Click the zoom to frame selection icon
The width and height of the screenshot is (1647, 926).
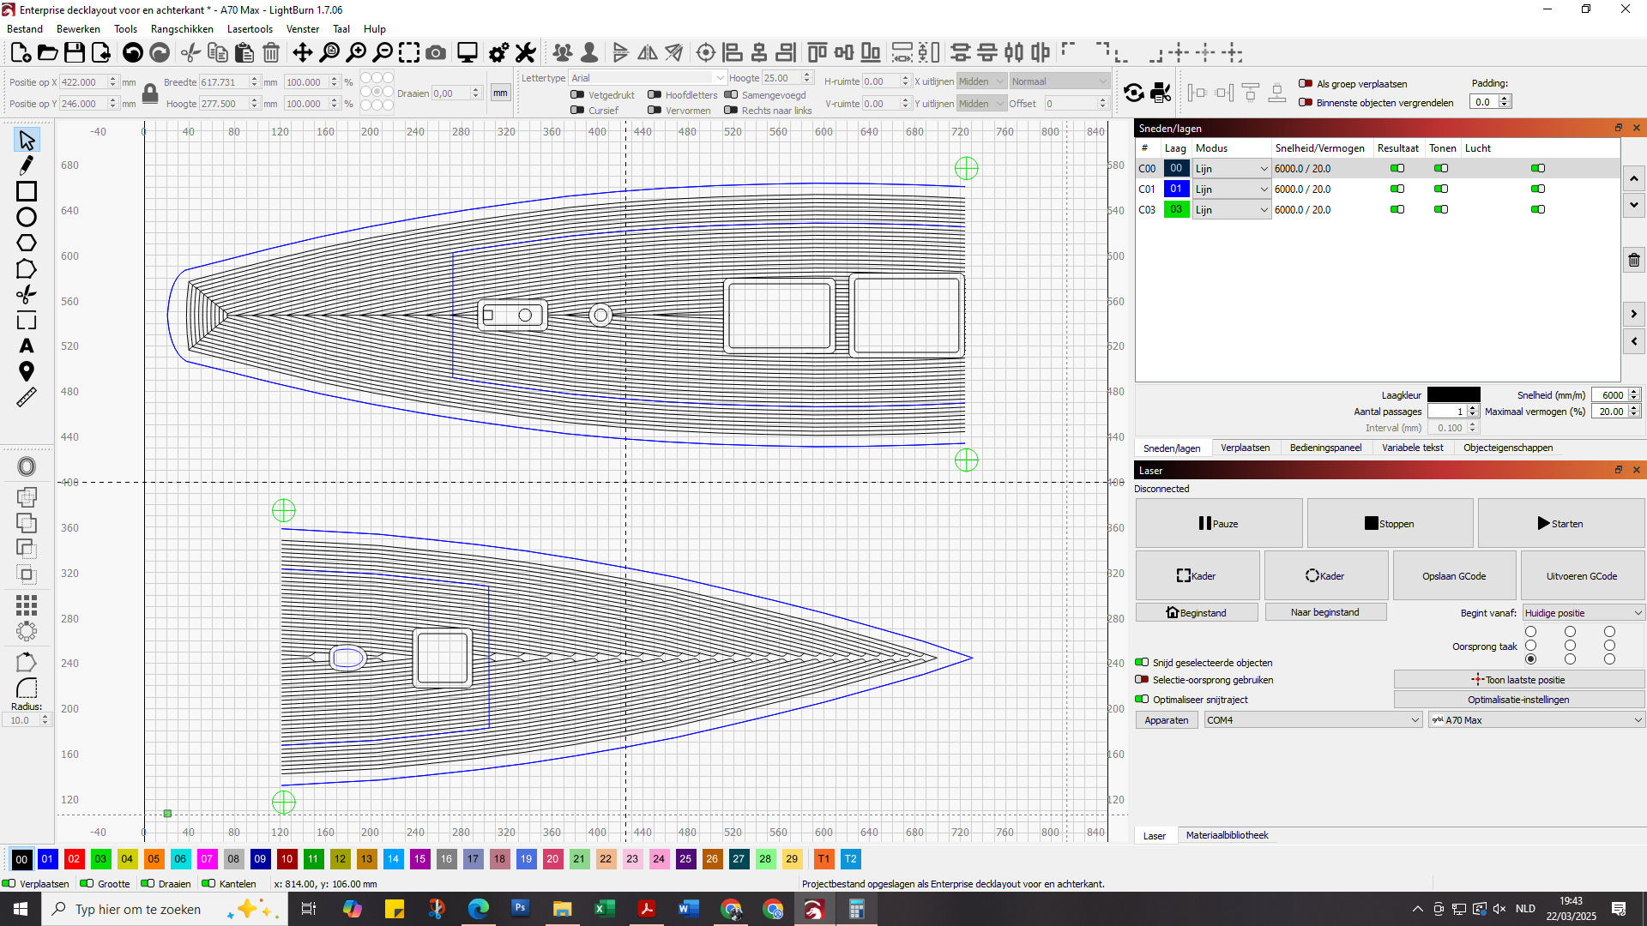click(x=409, y=53)
